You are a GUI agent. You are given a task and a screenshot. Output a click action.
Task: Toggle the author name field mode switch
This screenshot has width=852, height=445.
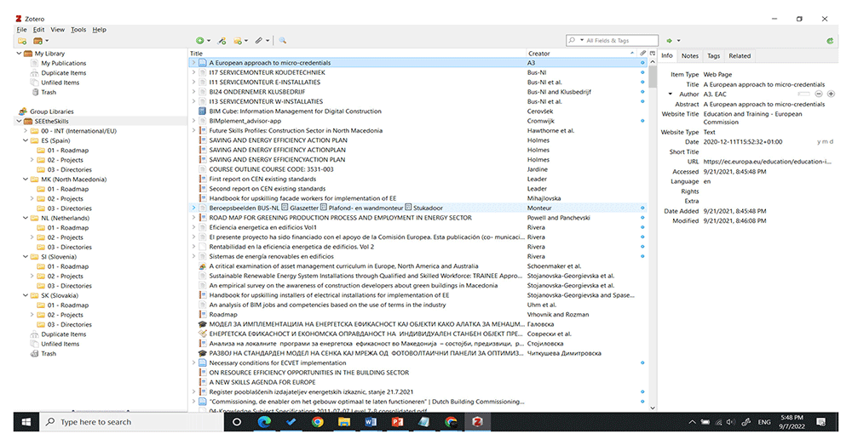[804, 94]
